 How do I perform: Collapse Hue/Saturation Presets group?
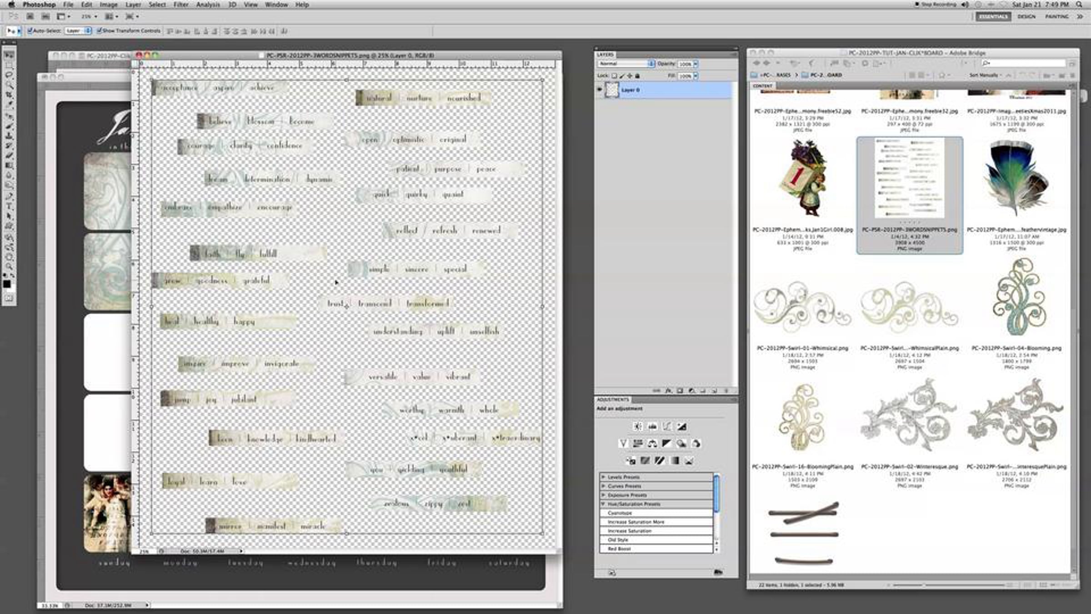[604, 504]
